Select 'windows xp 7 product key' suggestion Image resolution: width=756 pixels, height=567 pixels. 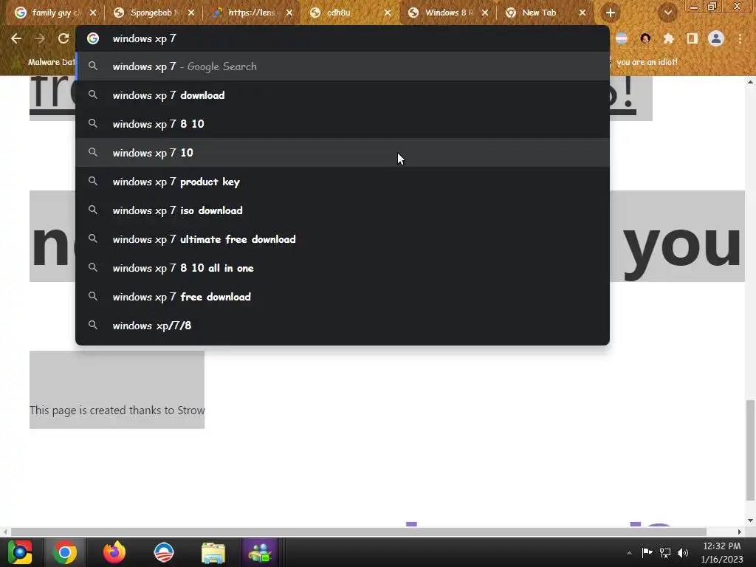tap(343, 182)
